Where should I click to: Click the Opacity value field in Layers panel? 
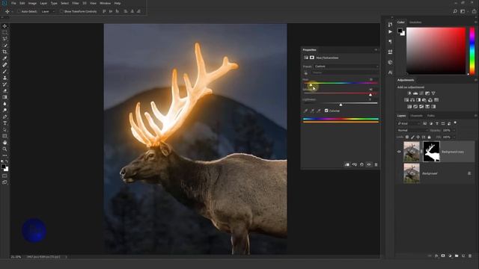(447, 130)
